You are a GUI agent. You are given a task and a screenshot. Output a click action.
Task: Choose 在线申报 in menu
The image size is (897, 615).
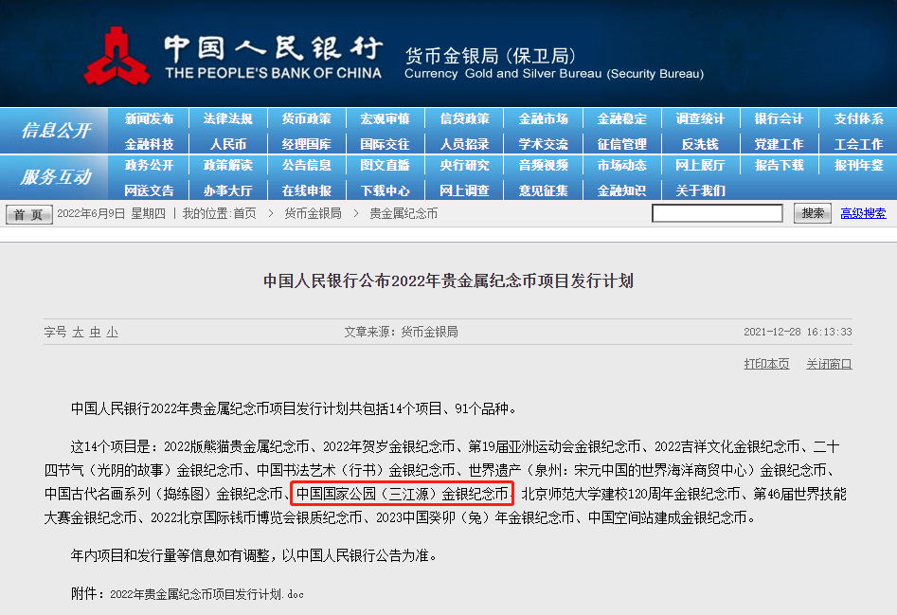[307, 190]
